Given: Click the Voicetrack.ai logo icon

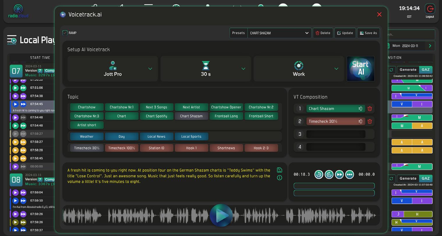Looking at the screenshot, I should [63, 15].
